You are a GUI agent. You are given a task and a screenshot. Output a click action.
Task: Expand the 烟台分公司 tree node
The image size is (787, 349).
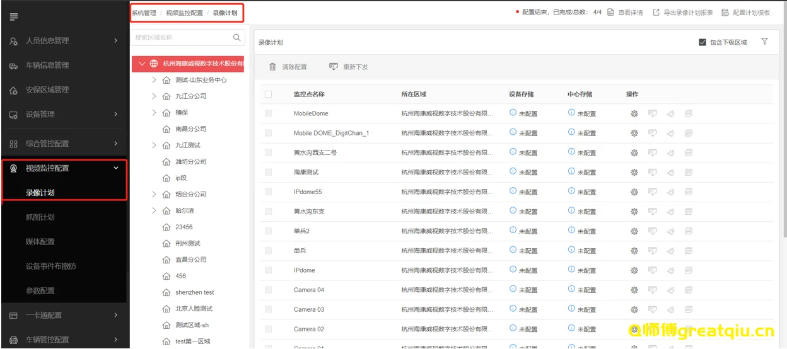pos(154,194)
